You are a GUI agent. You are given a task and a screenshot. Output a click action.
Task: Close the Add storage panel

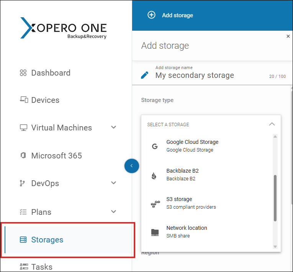coord(288,36)
